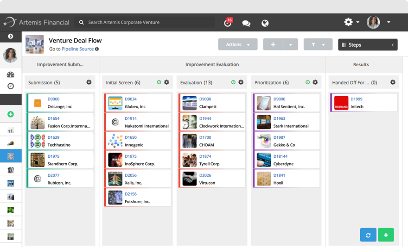Open deal D2077 Rubicon, Inc.
Viewport: 408px width, 247px height.
click(60, 179)
